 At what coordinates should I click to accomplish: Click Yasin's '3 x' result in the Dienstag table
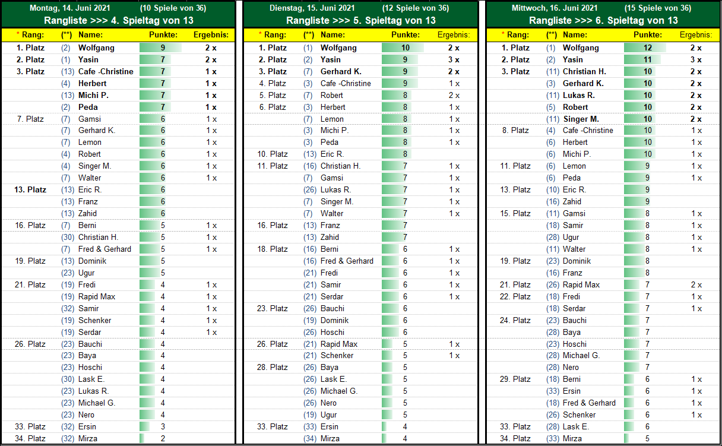(x=454, y=59)
